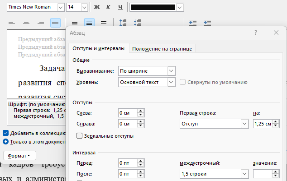
Task: Uncheck Добавить в коллекцию checkbox
Action: [x=6, y=133]
